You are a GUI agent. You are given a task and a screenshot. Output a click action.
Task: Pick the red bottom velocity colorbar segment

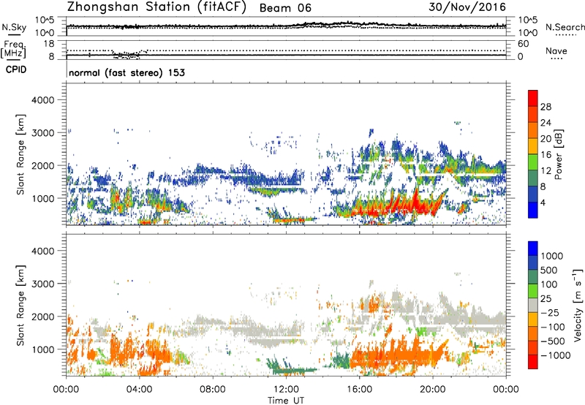[x=533, y=362]
